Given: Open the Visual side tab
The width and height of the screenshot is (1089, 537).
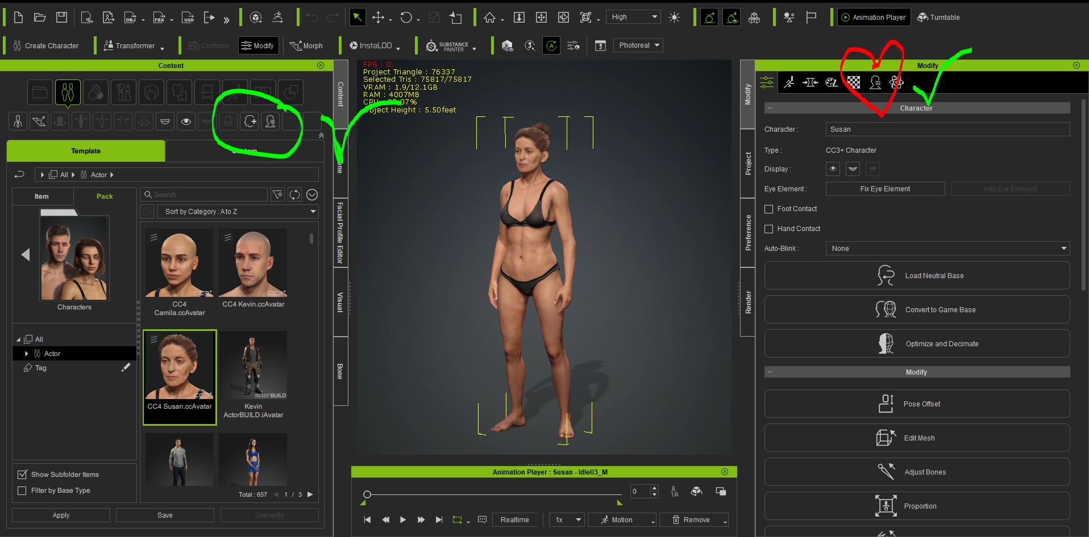Looking at the screenshot, I should pyautogui.click(x=340, y=302).
